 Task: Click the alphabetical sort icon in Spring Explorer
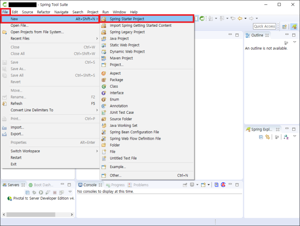tap(286, 137)
